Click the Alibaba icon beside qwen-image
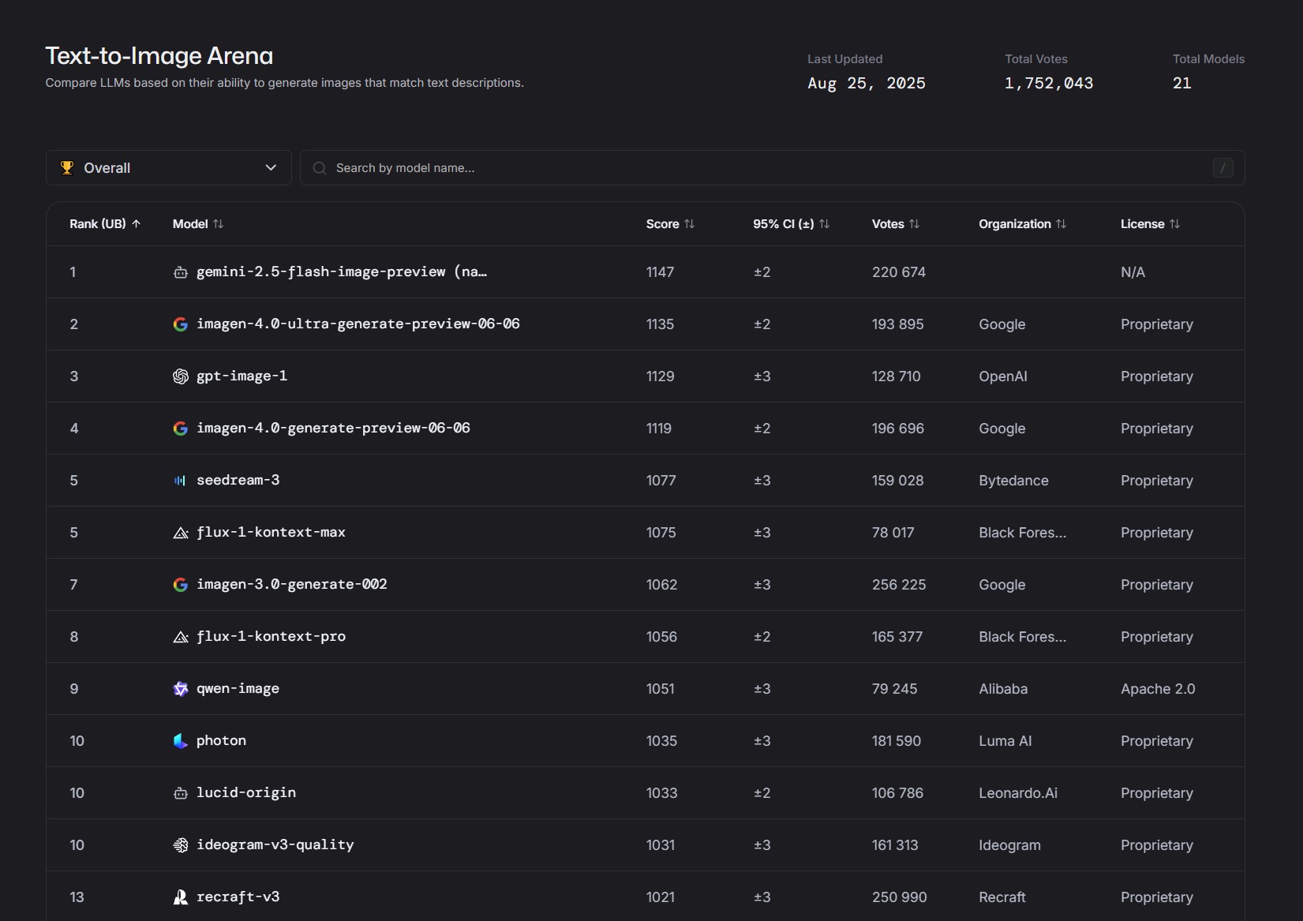Image resolution: width=1303 pixels, height=921 pixels. click(x=181, y=689)
